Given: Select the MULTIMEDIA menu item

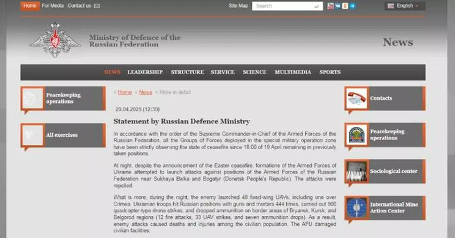Looking at the screenshot, I should (293, 72).
